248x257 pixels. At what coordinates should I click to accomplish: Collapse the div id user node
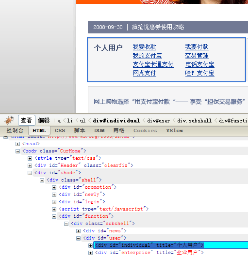[x=79, y=238]
